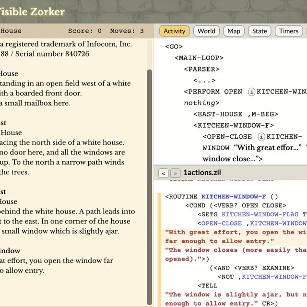This screenshot has width=307, height=307.
Task: Go forward in the source file history
Action: pos(175,173)
